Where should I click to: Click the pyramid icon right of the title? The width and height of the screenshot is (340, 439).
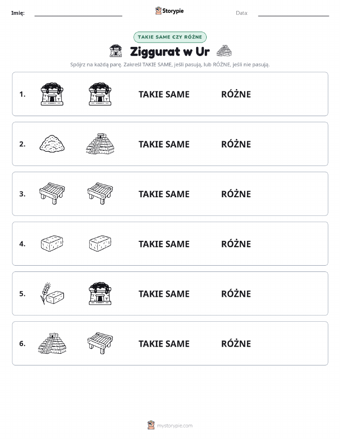point(224,51)
